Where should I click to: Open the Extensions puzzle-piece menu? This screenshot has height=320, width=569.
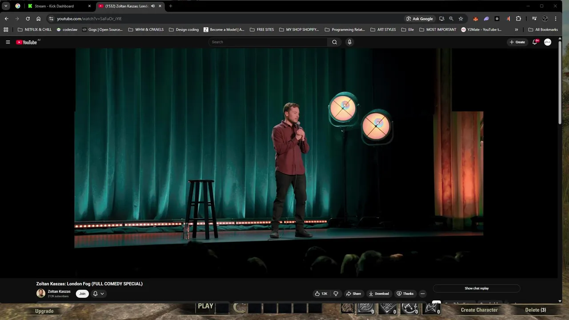coord(518,19)
